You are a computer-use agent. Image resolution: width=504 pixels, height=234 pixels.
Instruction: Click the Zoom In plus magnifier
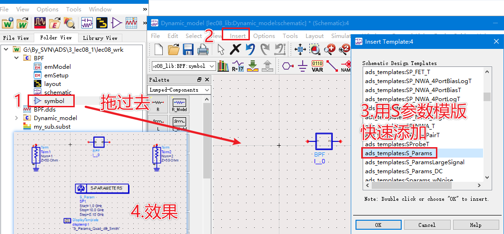pos(330,49)
